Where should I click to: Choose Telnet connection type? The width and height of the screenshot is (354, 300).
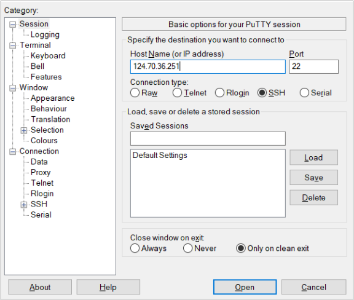[177, 93]
